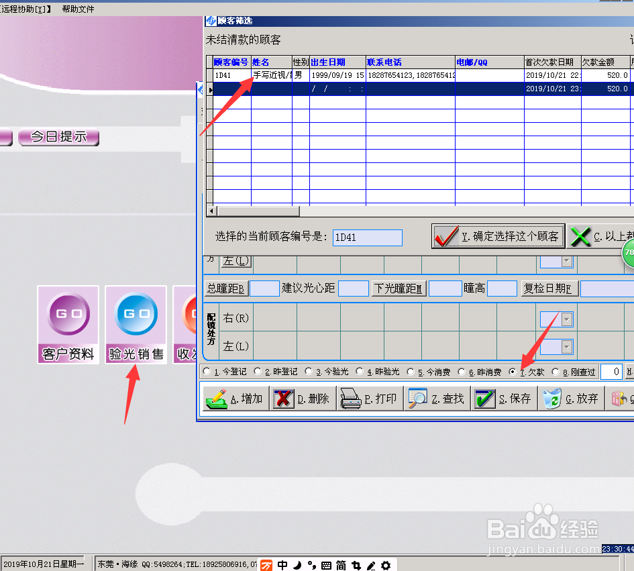
Task: Click the 性别 column header
Action: (x=301, y=62)
